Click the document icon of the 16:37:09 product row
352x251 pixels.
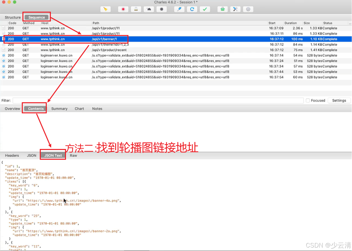pyautogui.click(x=4, y=28)
